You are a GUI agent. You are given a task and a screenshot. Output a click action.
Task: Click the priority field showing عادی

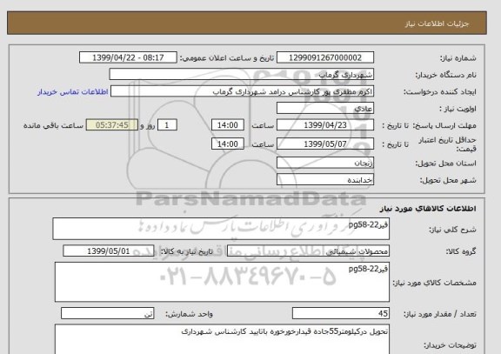click(x=325, y=109)
